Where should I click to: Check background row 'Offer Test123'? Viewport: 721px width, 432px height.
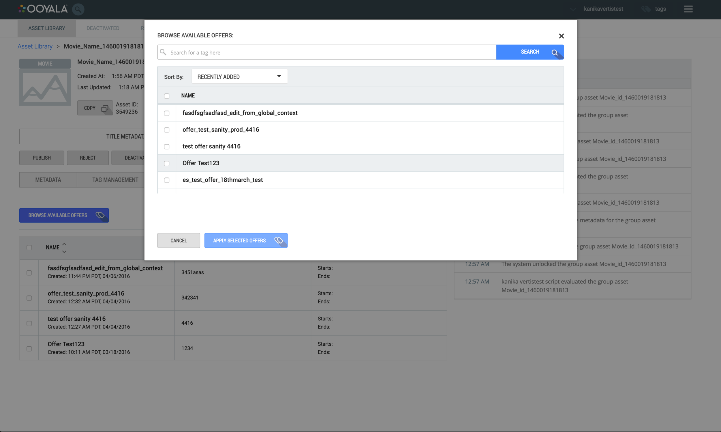click(x=29, y=349)
